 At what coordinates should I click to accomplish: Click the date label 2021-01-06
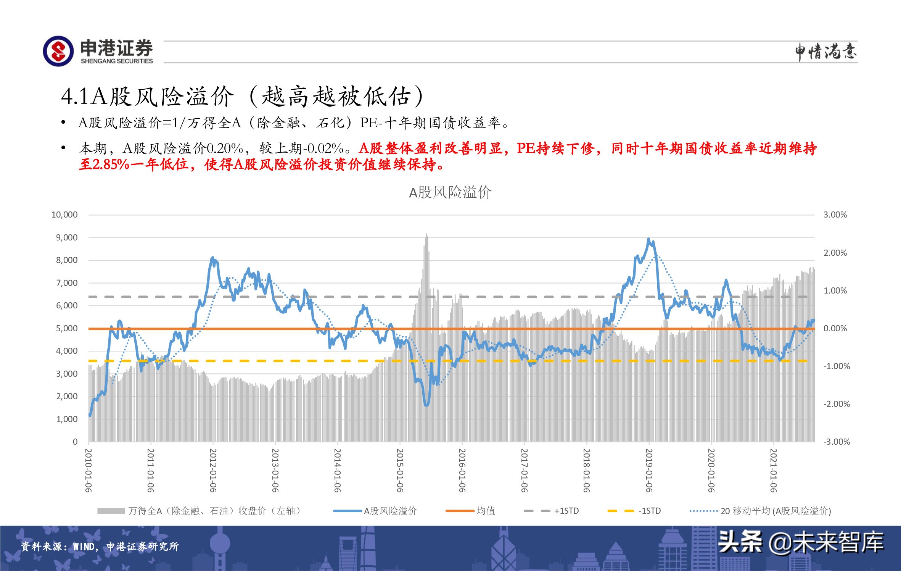point(774,470)
